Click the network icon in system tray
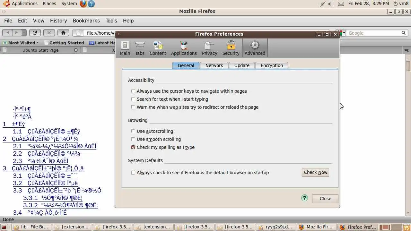Screen dimensions: 411x231 [322, 4]
